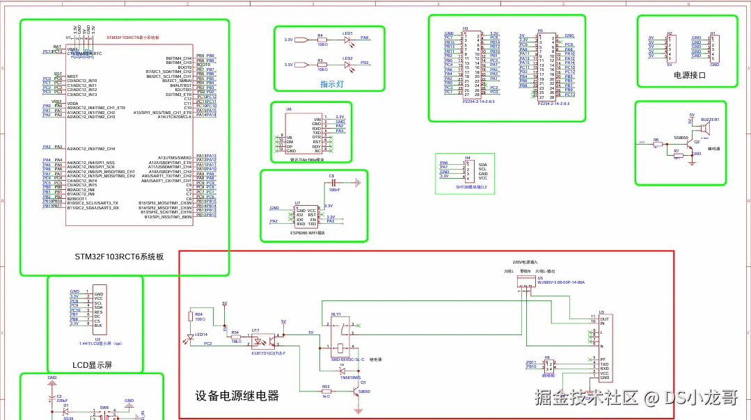This screenshot has width=751, height=420.
Task: Select the U1 STM32 chip body
Action: [129, 136]
